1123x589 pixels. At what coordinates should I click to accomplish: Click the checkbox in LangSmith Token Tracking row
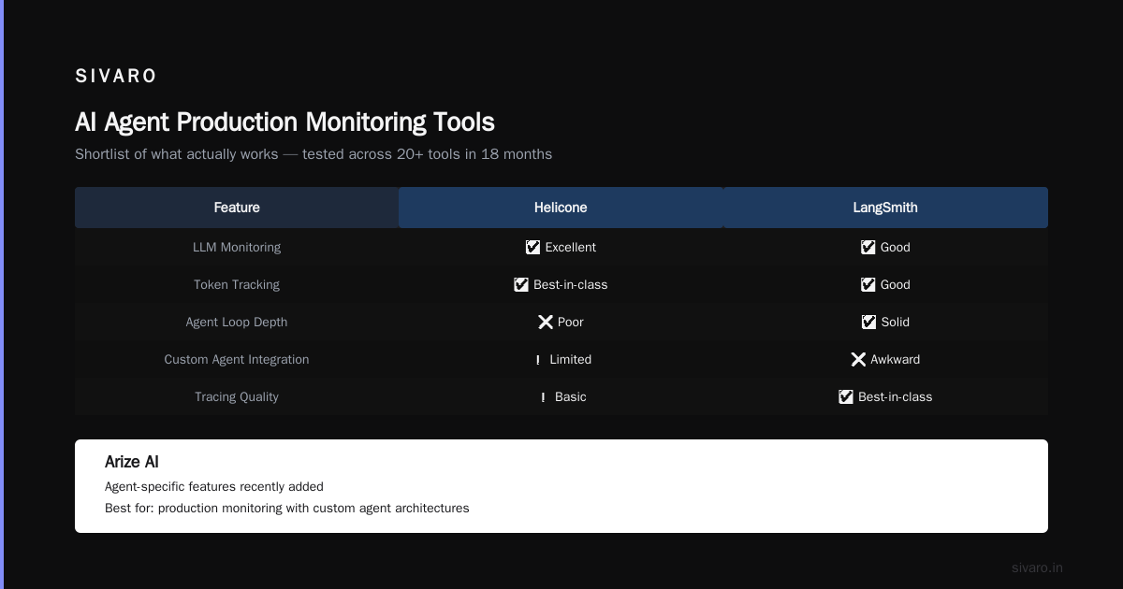[x=868, y=284]
